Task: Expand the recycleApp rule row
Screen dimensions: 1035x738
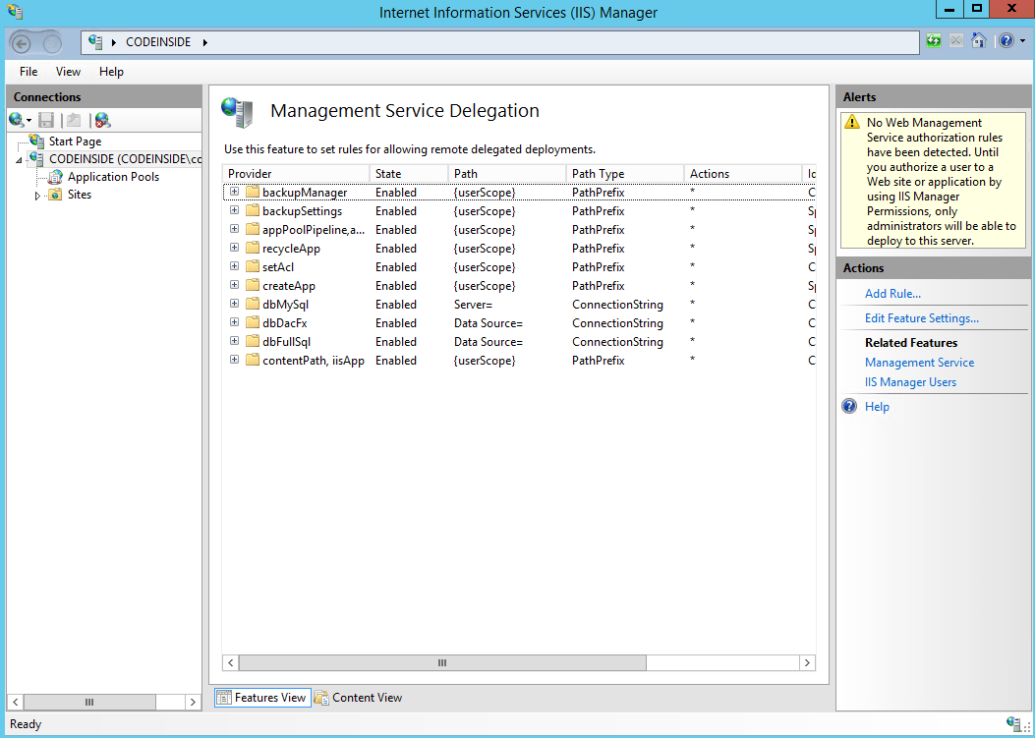Action: 234,248
